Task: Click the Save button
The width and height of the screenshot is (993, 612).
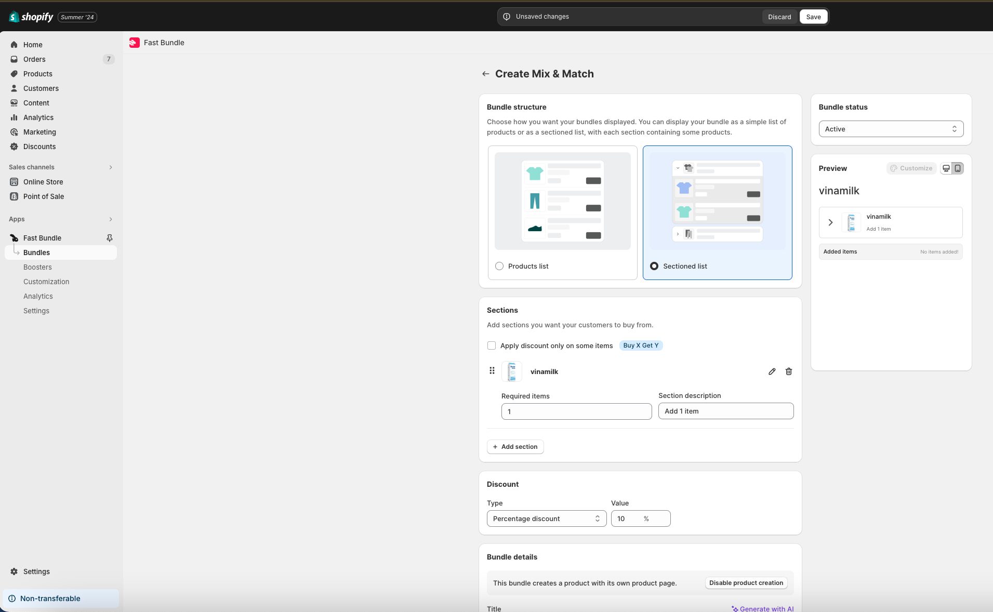Action: click(813, 17)
